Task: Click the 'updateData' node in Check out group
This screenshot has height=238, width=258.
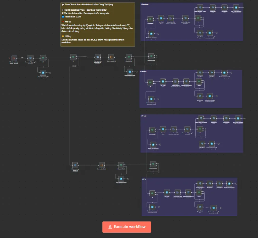Action: 213,7
